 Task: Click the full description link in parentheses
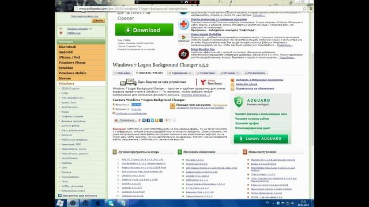click(x=195, y=95)
